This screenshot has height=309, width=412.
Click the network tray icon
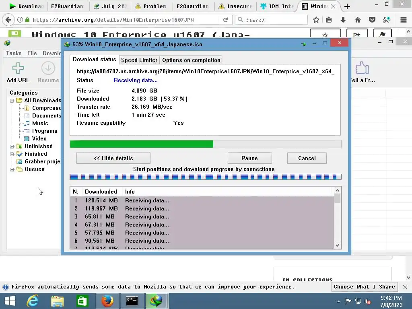358,301
